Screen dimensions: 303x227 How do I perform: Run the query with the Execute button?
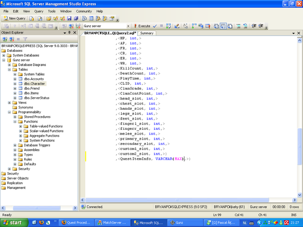pyautogui.click(x=141, y=26)
